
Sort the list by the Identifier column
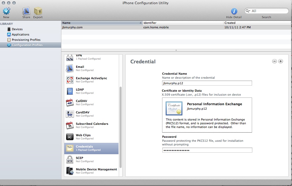[x=183, y=23]
